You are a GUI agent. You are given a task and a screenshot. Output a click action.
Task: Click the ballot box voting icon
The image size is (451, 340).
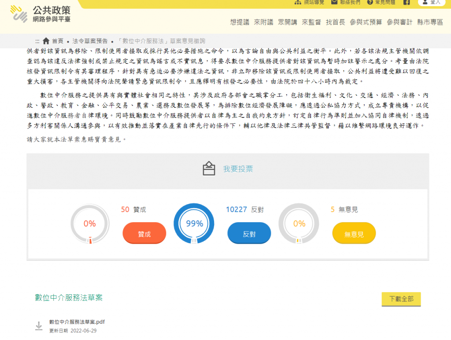[x=209, y=168]
